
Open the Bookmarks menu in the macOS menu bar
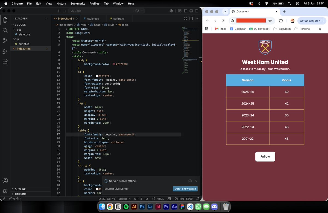[x=78, y=4]
